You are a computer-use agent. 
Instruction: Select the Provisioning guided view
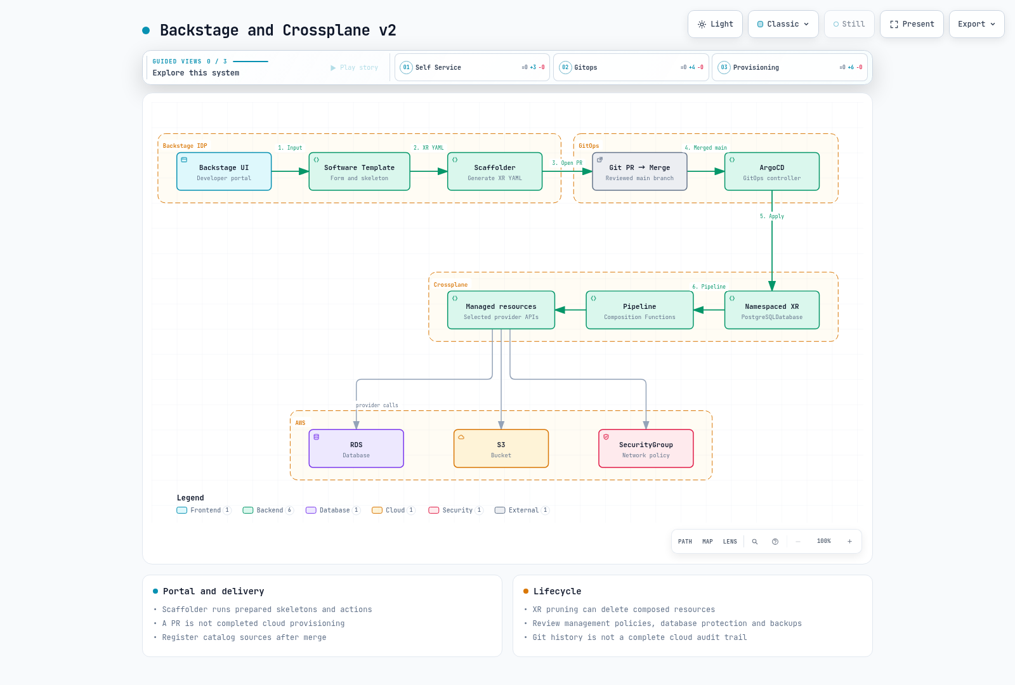coord(789,67)
